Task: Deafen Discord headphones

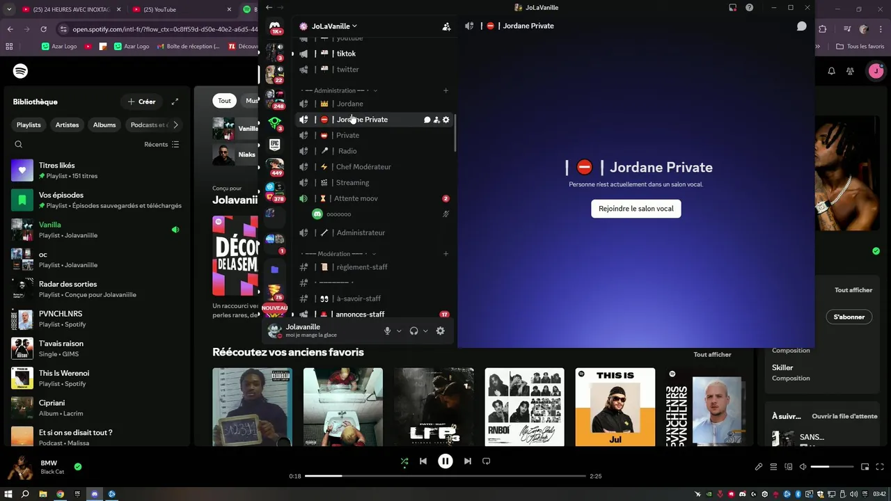Action: point(414,331)
